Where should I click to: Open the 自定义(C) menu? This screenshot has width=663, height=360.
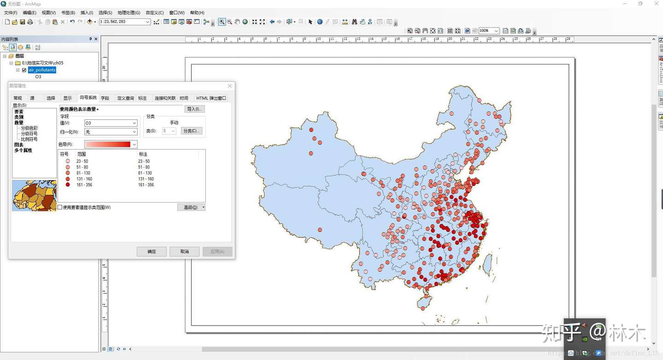155,12
